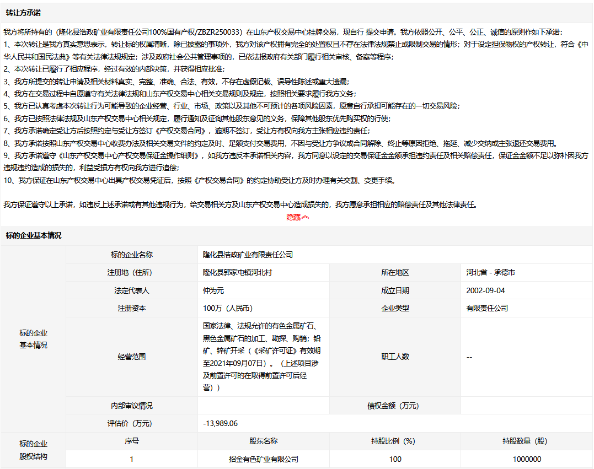Click the shareholder name 招金有色矿业有限公司

pos(263,459)
